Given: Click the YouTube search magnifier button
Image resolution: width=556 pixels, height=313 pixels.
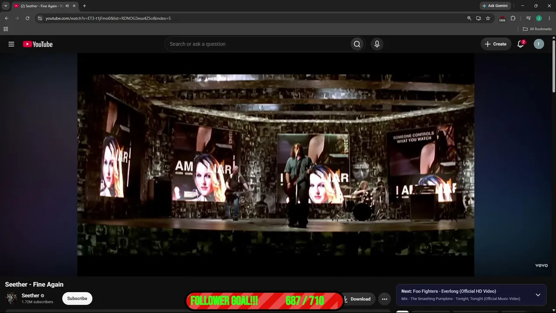Looking at the screenshot, I should pyautogui.click(x=357, y=44).
